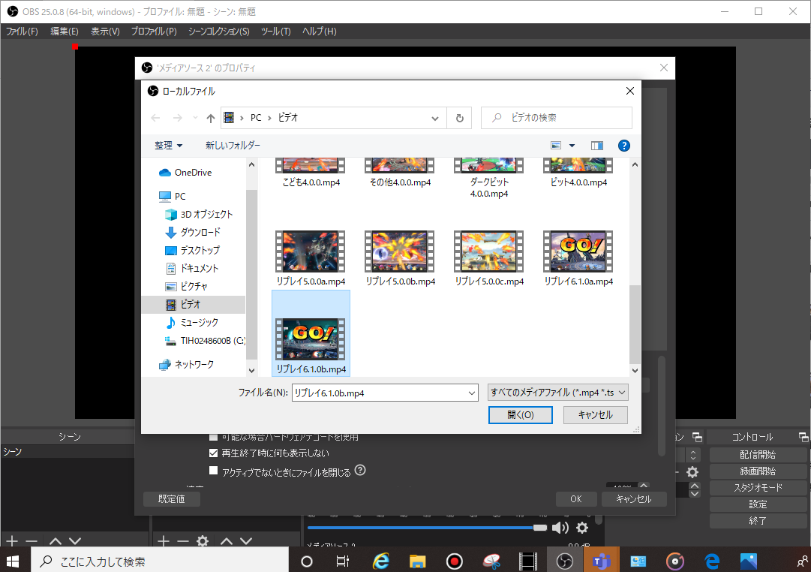Open the media file type filter dropdown
The height and width of the screenshot is (572, 811).
click(x=557, y=393)
